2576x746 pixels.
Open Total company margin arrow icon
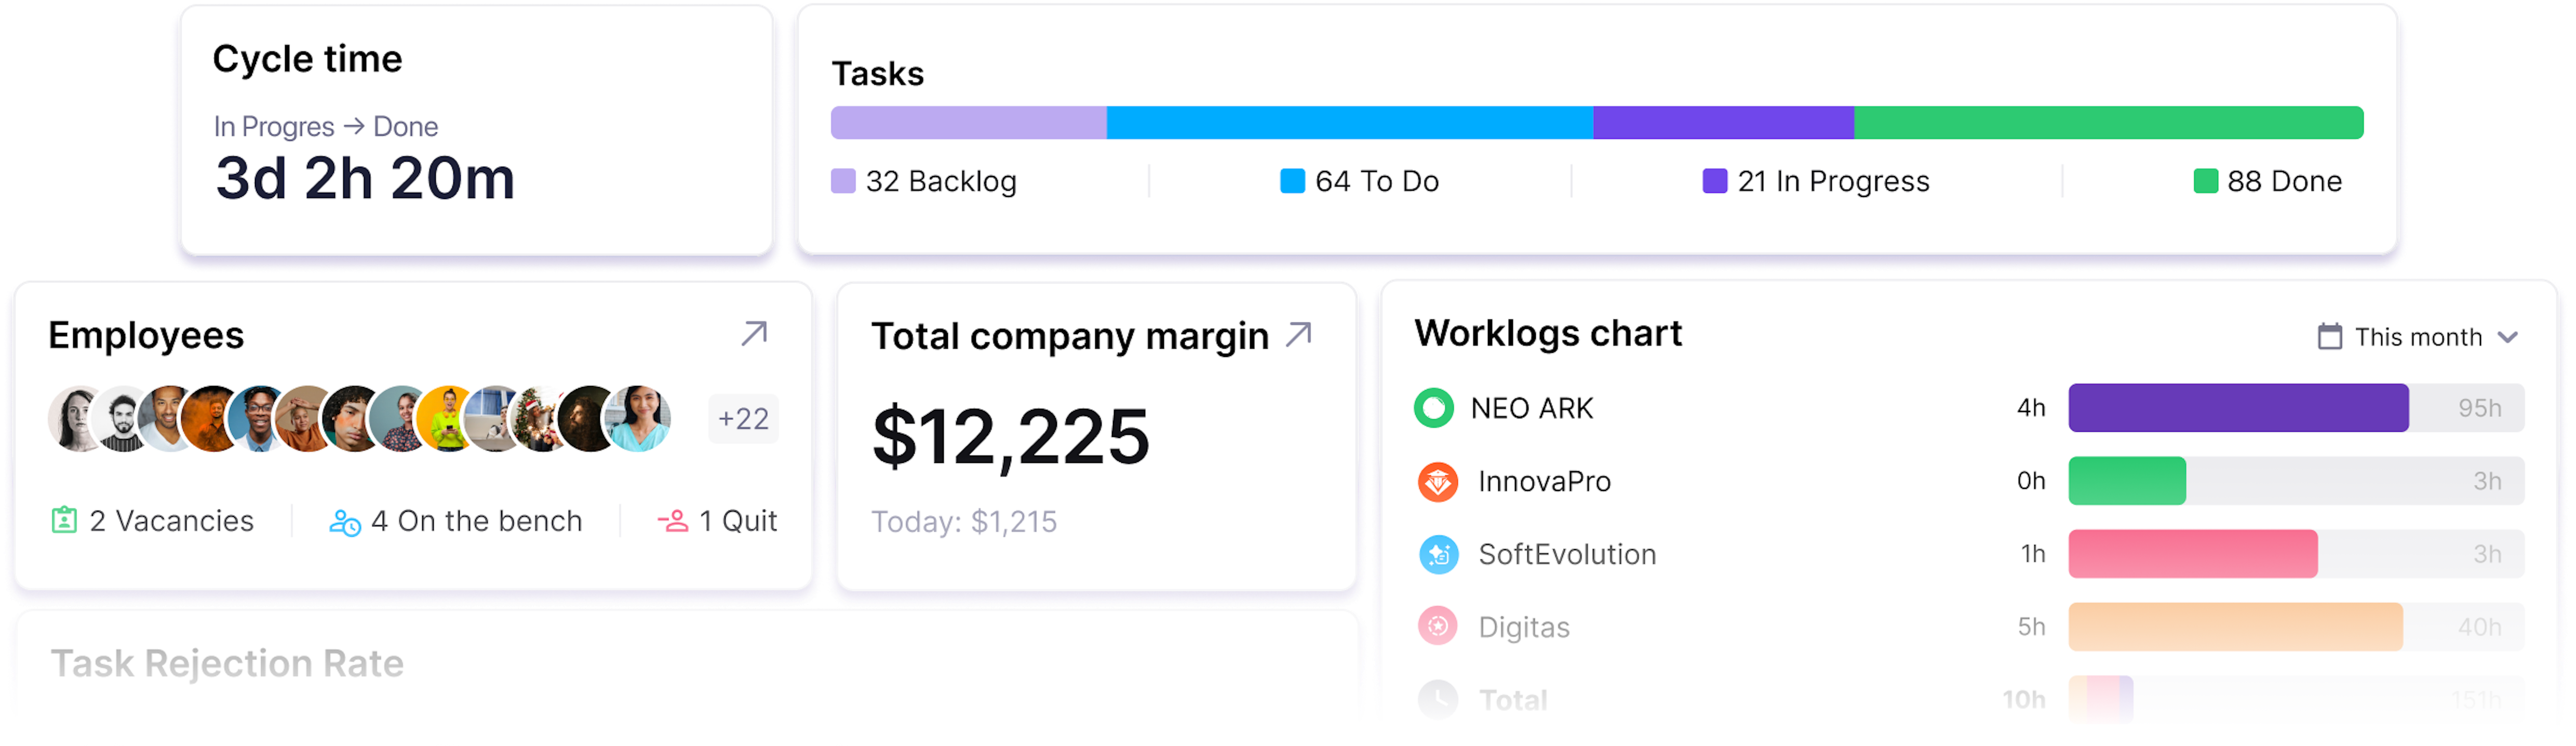click(1299, 334)
